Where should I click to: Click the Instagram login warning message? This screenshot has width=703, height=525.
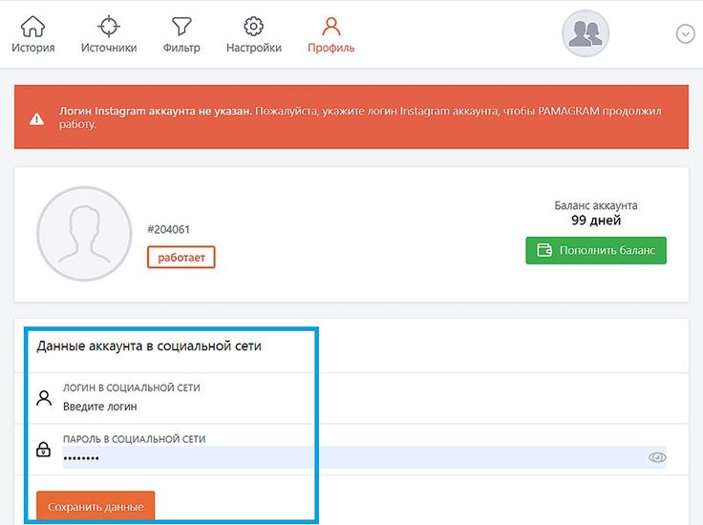360,117
